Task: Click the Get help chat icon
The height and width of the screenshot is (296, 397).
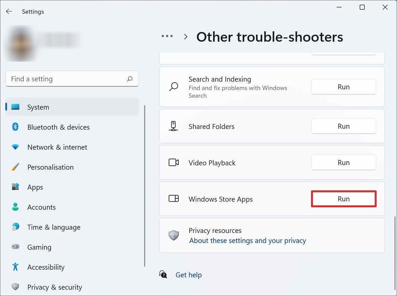Action: click(163, 274)
